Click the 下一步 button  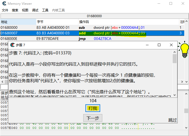[93, 118]
